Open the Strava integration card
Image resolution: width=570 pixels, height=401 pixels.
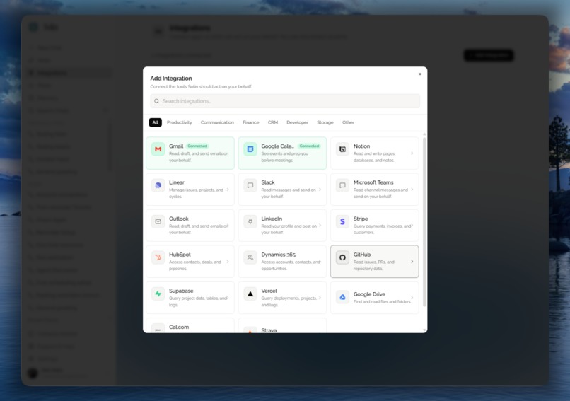pyautogui.click(x=282, y=326)
